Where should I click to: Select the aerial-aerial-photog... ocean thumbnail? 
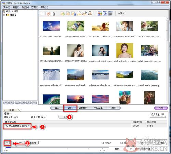149,75
